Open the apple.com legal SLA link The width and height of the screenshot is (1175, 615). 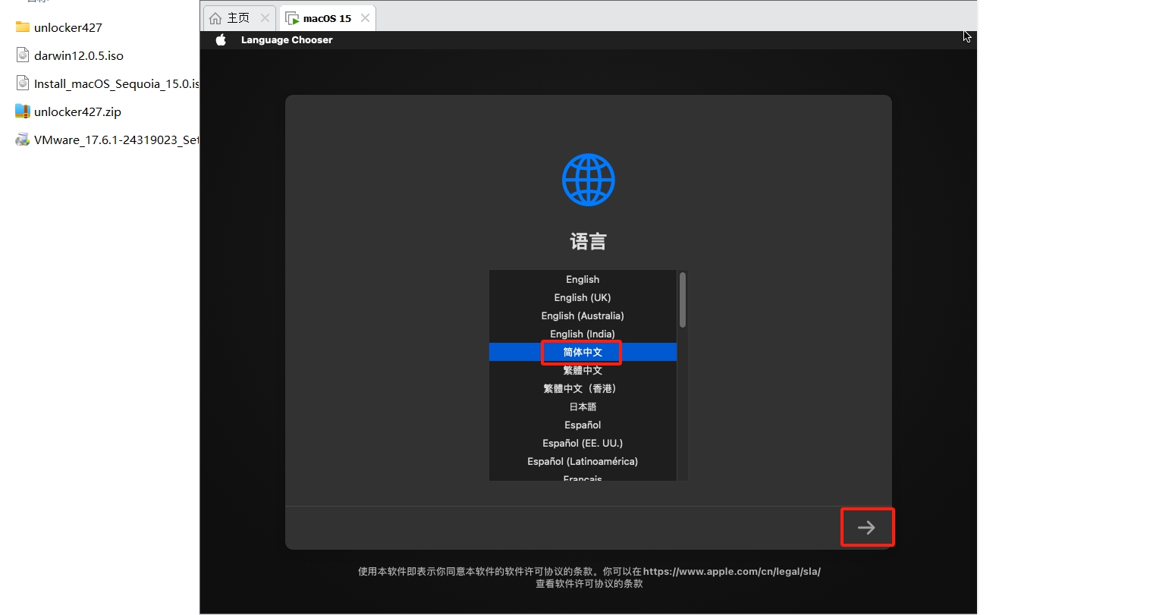point(731,572)
